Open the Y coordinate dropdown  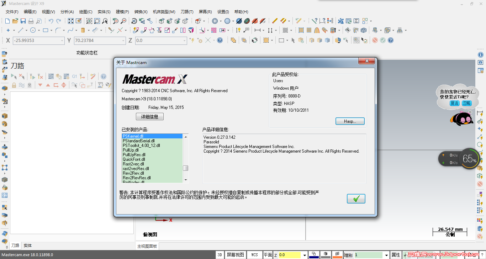click(x=123, y=41)
